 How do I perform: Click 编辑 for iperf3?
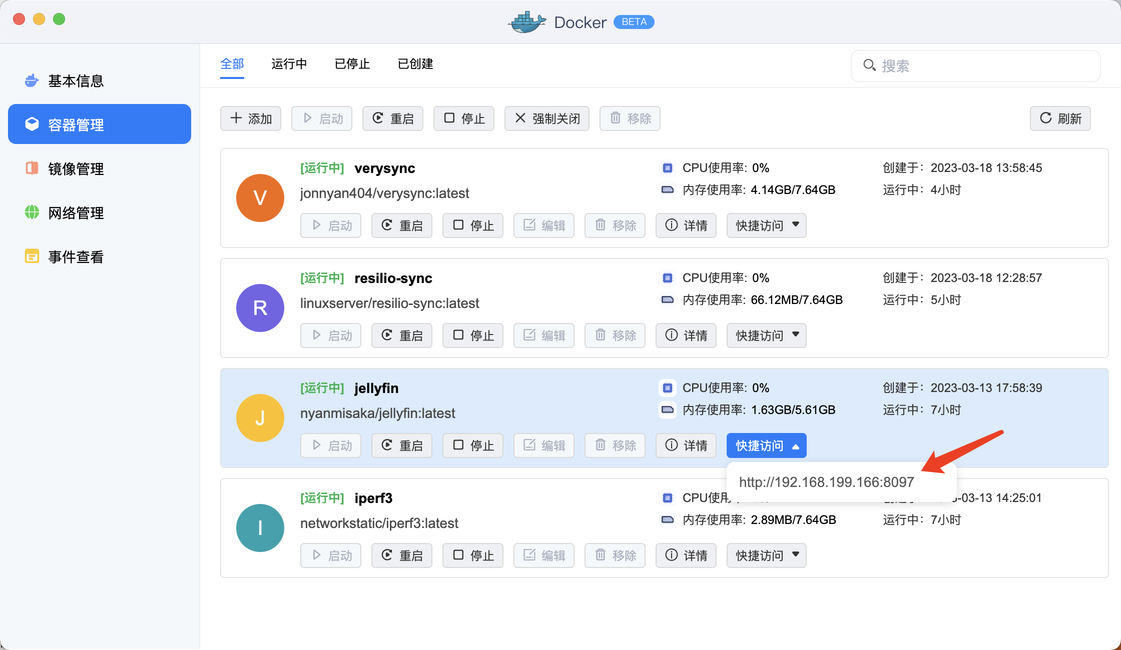544,555
